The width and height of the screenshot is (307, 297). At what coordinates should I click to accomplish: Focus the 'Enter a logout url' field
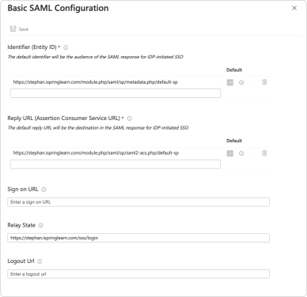tap(138, 274)
